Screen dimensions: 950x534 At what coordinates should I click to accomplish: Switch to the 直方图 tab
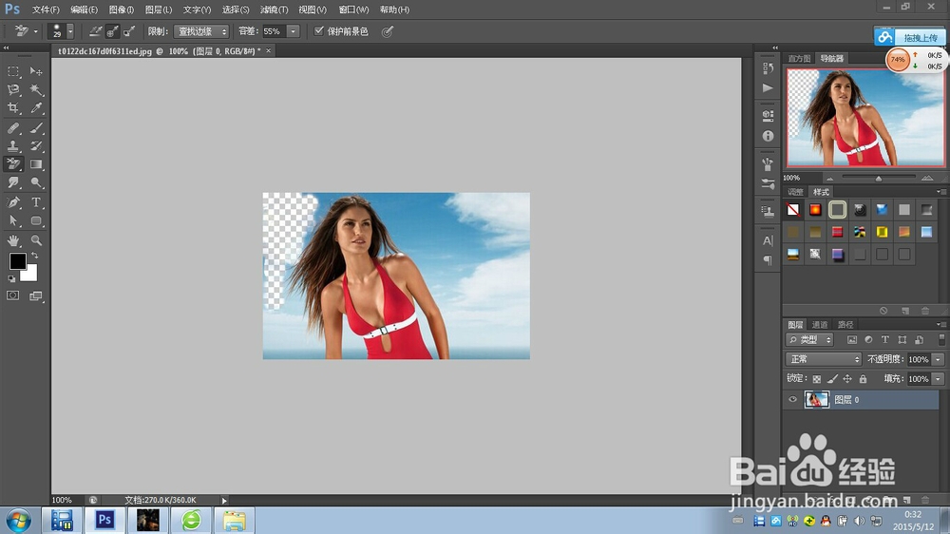coord(799,59)
